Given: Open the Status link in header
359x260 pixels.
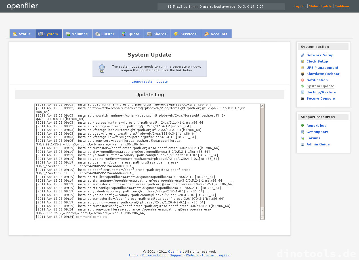Looking at the screenshot, I should pos(314,6).
